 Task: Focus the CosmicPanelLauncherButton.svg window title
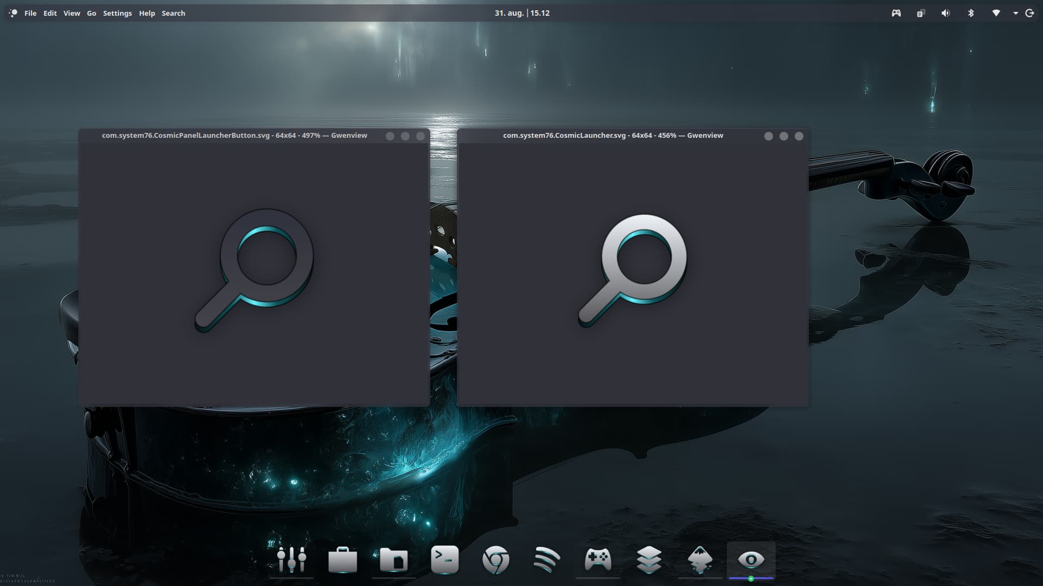234,135
